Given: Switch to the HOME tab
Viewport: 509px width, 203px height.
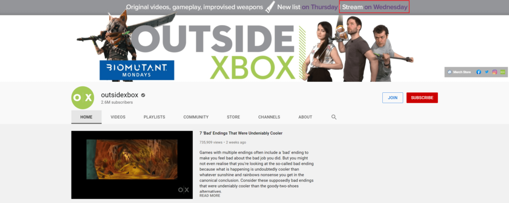Looking at the screenshot, I should click(x=86, y=117).
